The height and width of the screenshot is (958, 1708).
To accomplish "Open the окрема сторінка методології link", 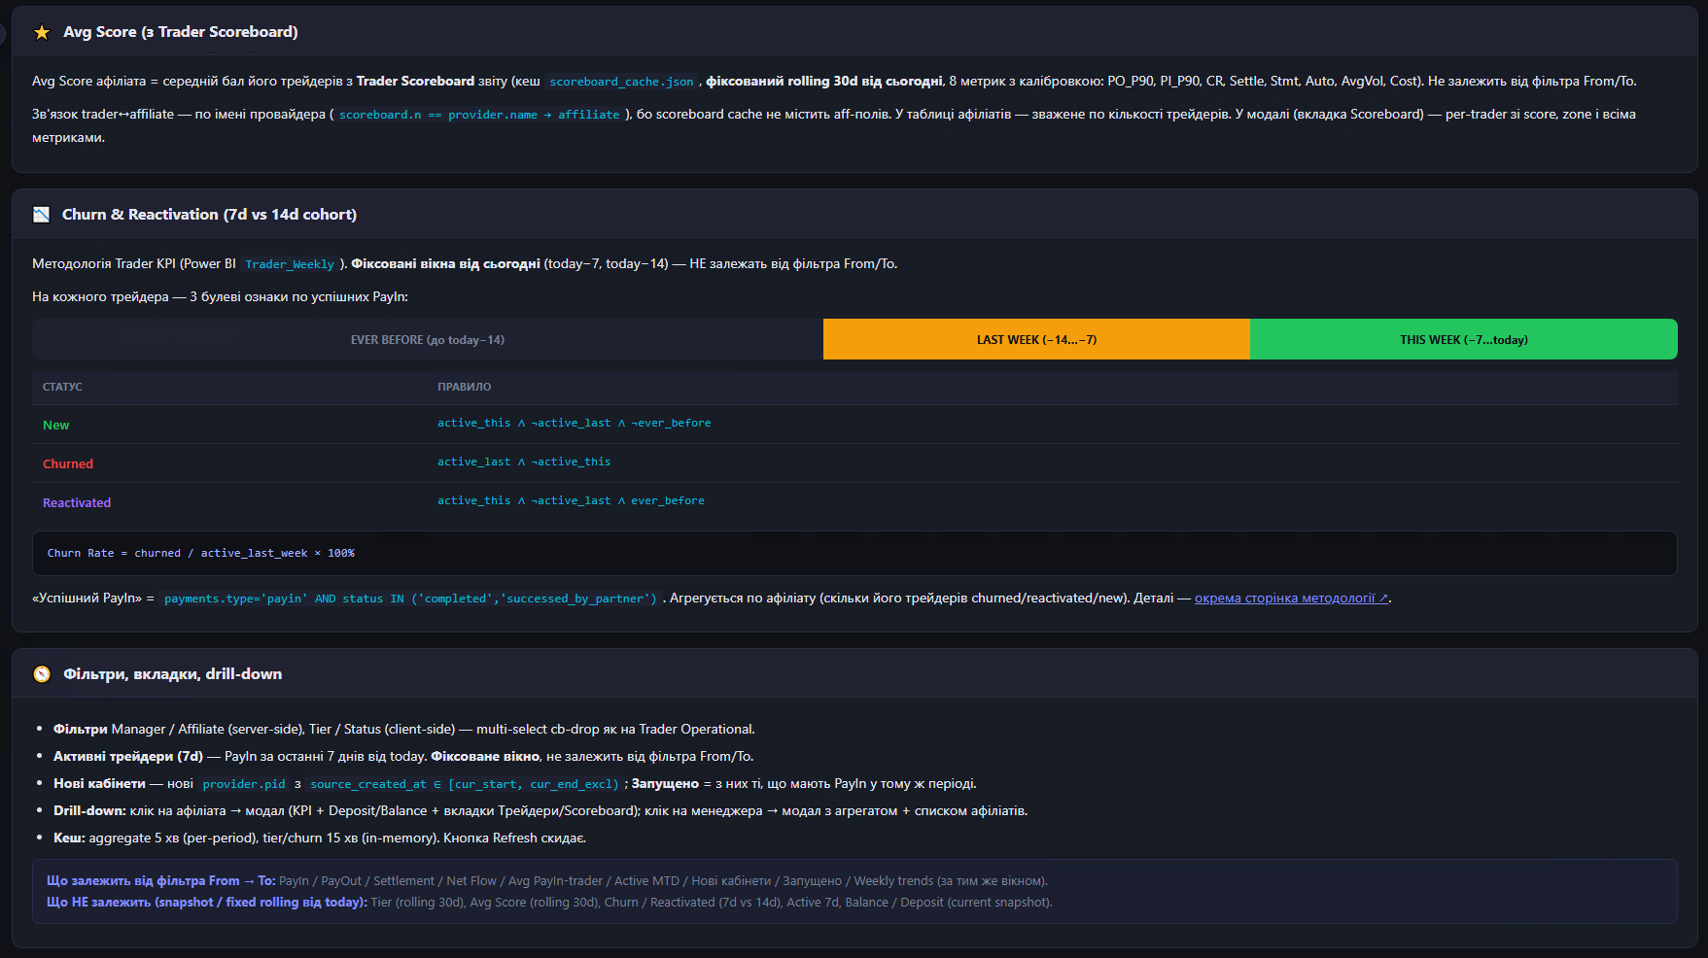I will pyautogui.click(x=1291, y=599).
